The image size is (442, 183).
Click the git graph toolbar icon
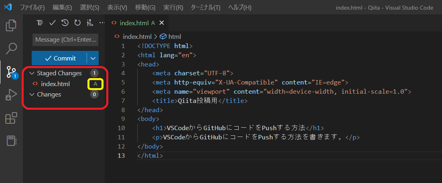pos(90,23)
